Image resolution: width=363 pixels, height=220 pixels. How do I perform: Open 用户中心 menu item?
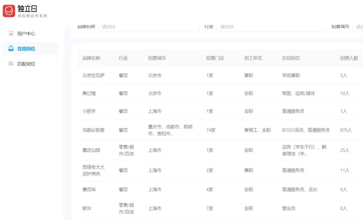pyautogui.click(x=30, y=33)
